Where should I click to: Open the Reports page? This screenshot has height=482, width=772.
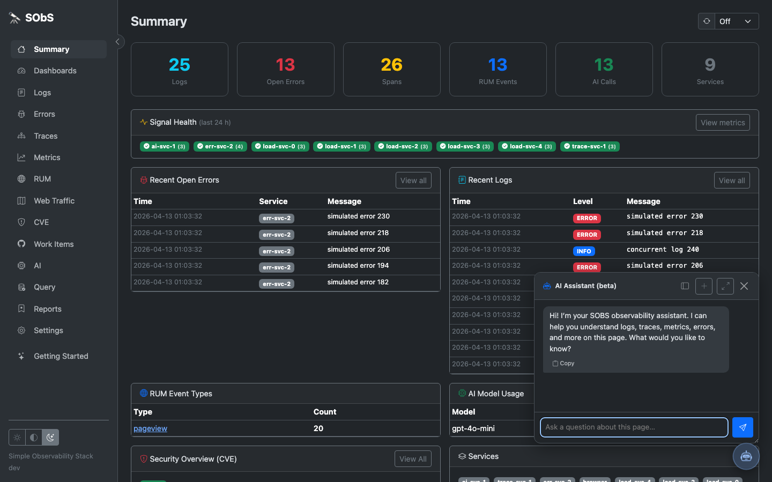pyautogui.click(x=58, y=309)
